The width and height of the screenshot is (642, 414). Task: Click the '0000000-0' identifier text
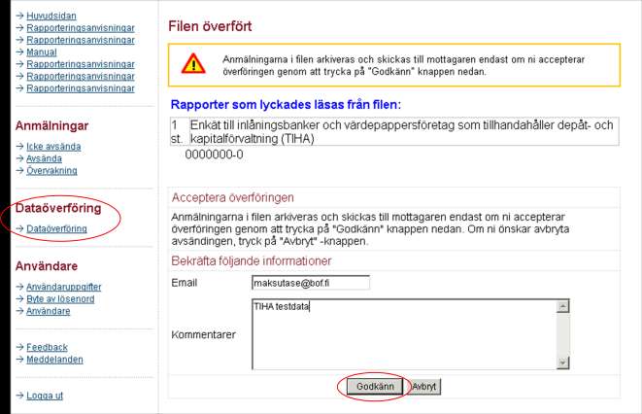pos(214,155)
